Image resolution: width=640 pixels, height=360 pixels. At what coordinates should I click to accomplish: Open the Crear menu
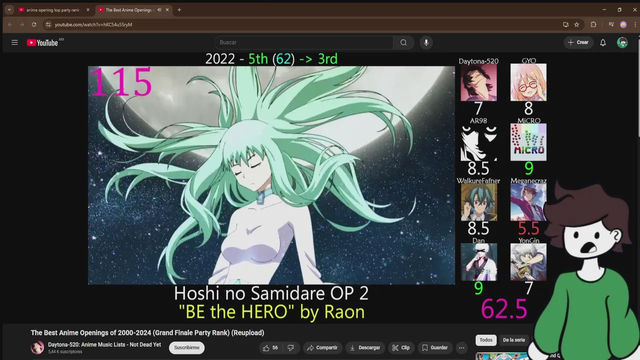[x=578, y=42]
